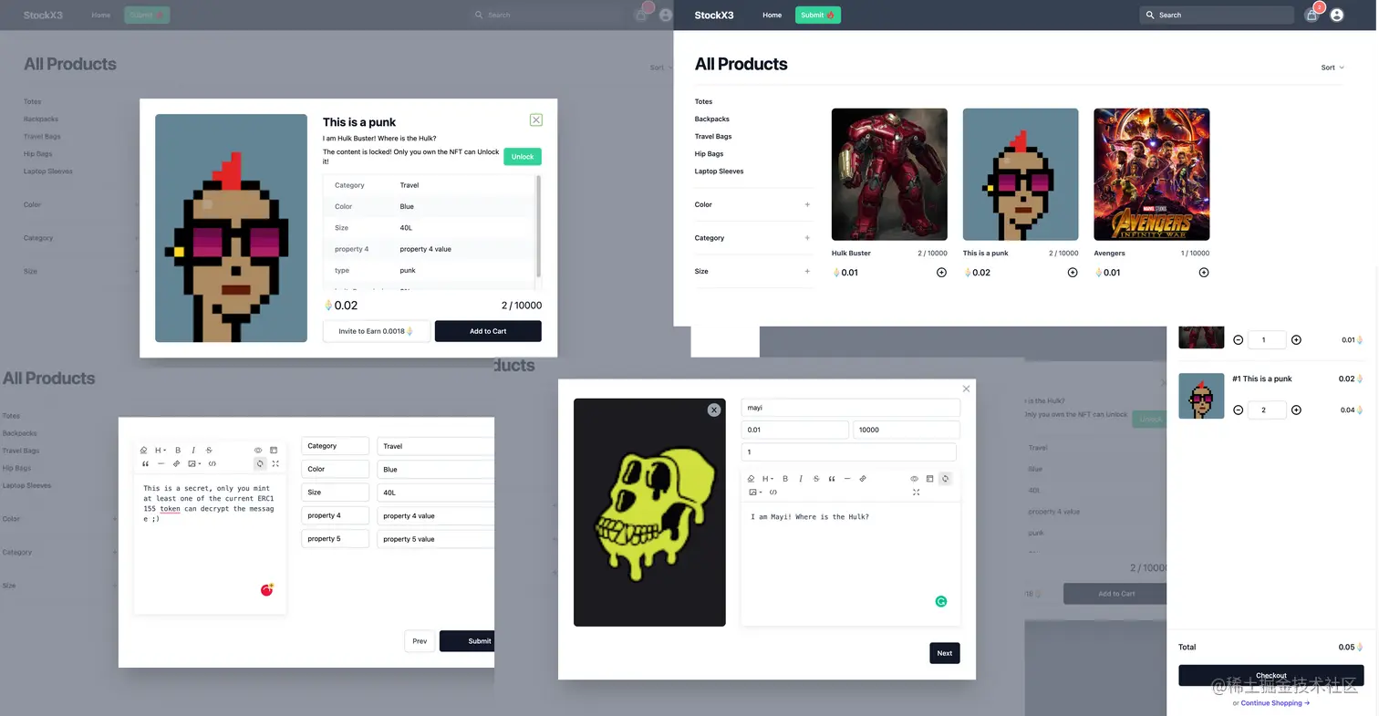Click the layout icon in secret message editor
This screenshot has width=1379, height=716.
coord(274,451)
